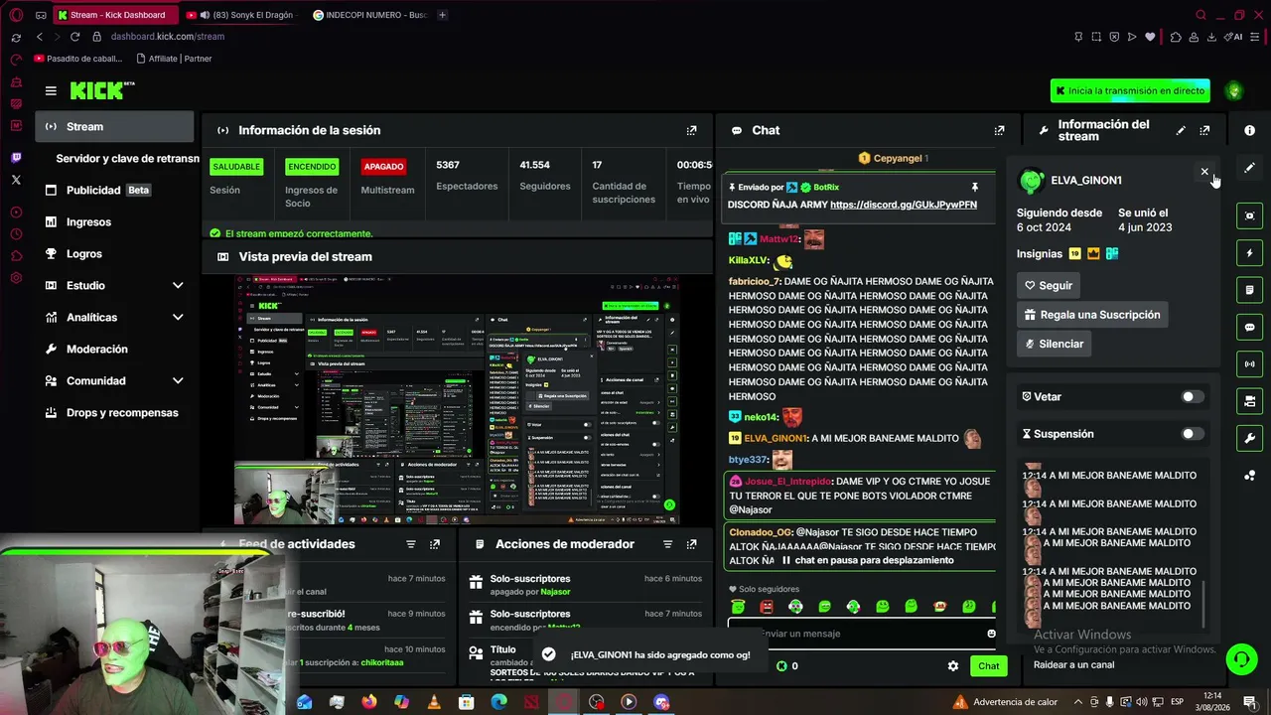Screen dimensions: 1271x715
Task: Click the broadcast signal icon in right sidebar
Action: [x=1249, y=364]
